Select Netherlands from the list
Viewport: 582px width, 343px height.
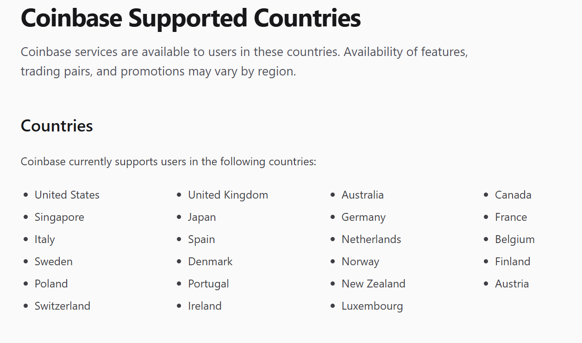(371, 239)
